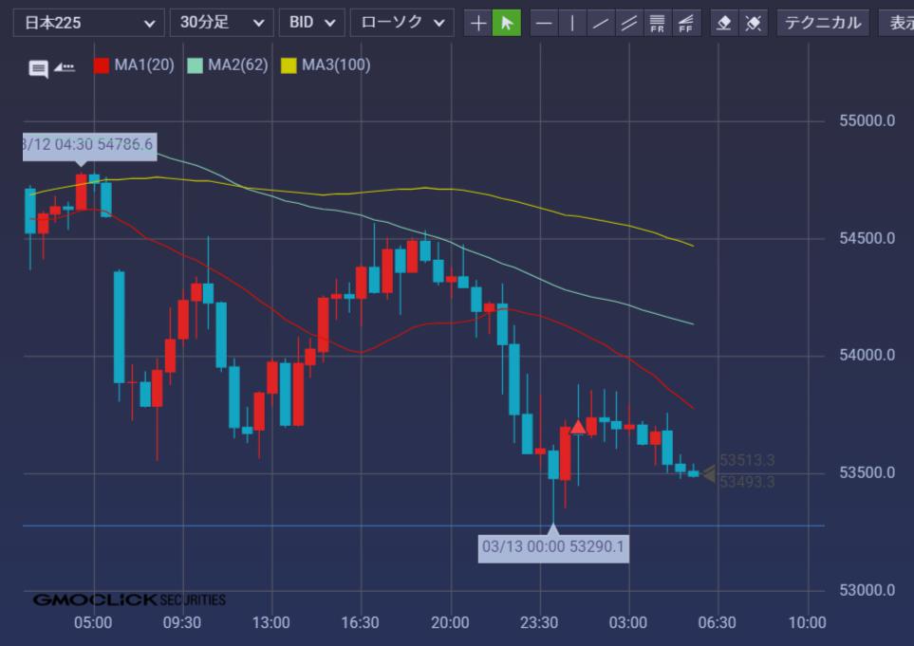
Task: Choose the horizontal line drawing tool
Action: [x=544, y=23]
